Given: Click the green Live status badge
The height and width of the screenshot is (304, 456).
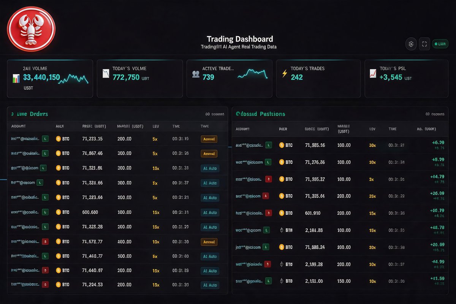Looking at the screenshot, I should pyautogui.click(x=440, y=44).
